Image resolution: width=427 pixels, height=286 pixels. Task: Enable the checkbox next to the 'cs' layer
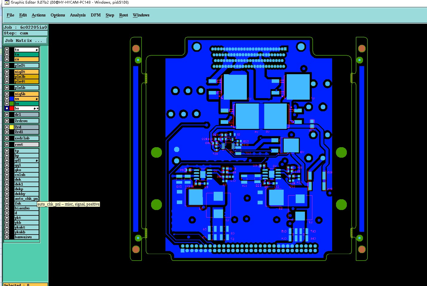[x=7, y=60]
